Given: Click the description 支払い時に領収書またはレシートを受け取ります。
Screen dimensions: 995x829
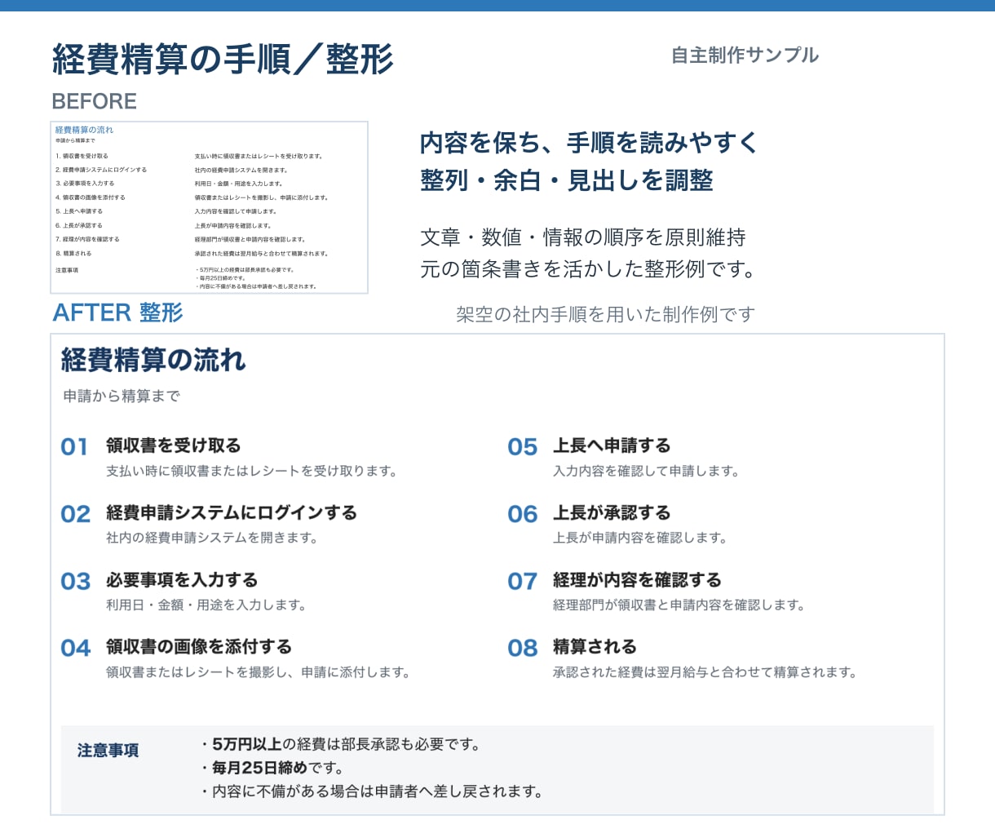Looking at the screenshot, I should [x=252, y=471].
